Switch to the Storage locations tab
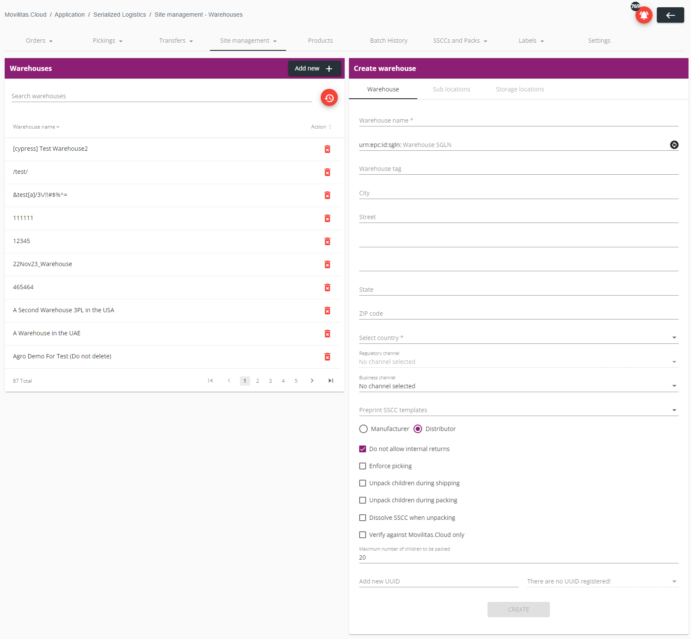This screenshot has width=691, height=639. 520,89
